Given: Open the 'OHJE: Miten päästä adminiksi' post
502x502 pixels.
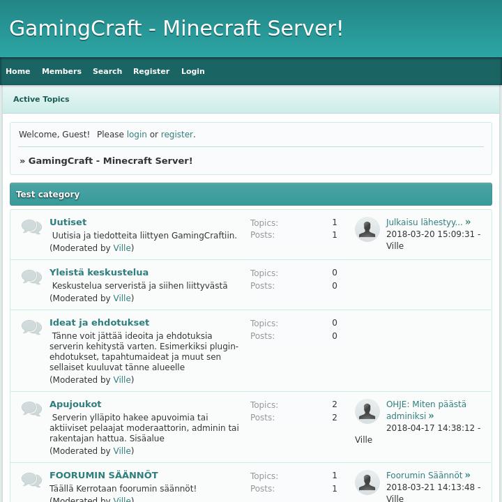Looking at the screenshot, I should click(425, 410).
